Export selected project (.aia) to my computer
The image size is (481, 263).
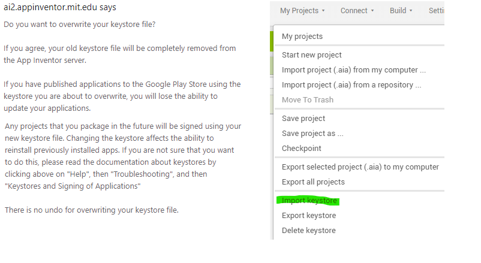(360, 167)
